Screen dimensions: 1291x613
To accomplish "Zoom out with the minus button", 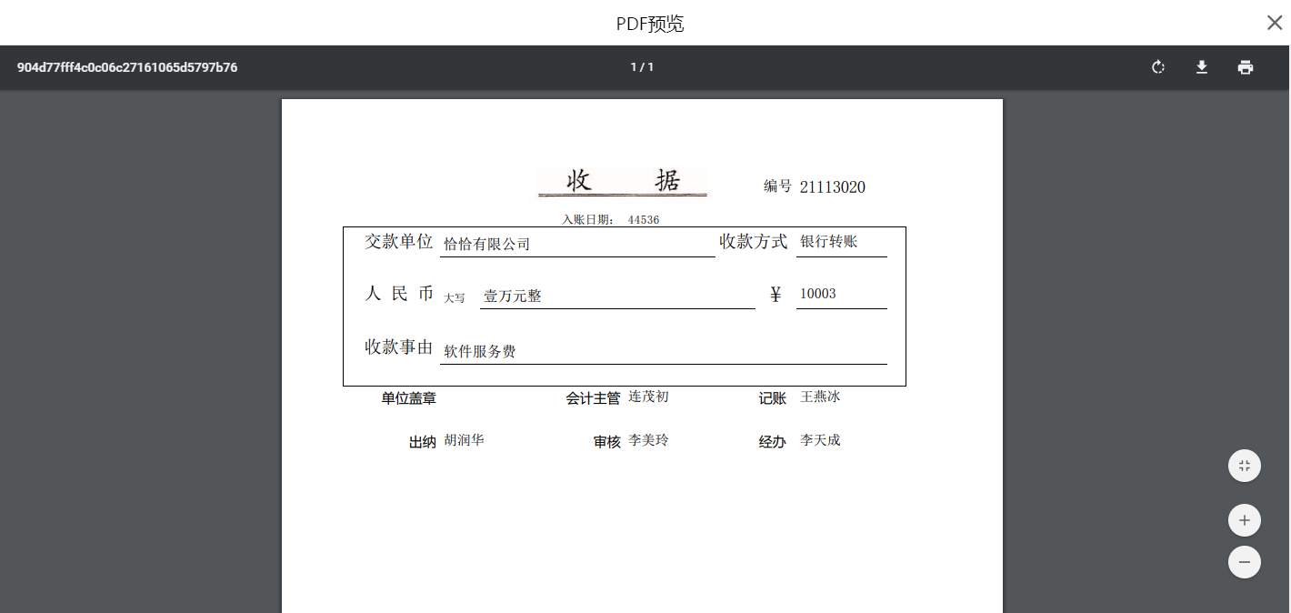I will click(1244, 562).
